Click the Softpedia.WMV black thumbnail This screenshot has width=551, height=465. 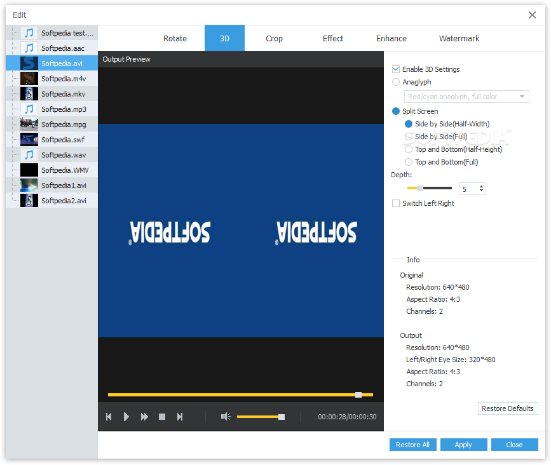point(29,170)
